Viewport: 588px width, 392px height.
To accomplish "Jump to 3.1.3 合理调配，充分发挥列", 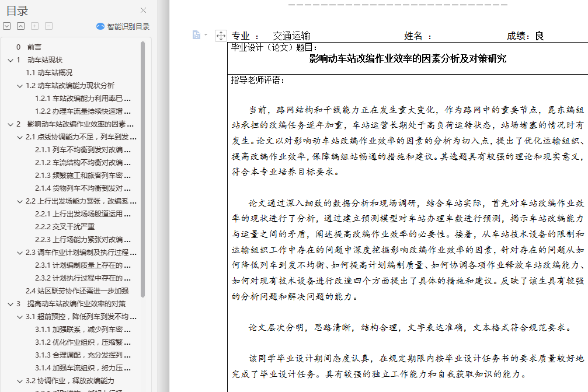I will click(83, 355).
